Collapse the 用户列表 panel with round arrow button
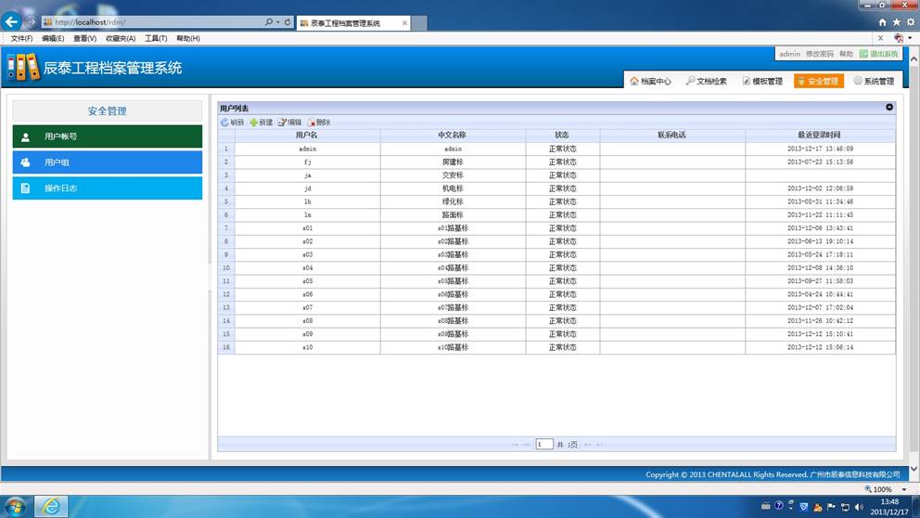The width and height of the screenshot is (920, 518). click(889, 108)
